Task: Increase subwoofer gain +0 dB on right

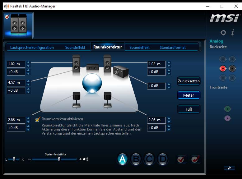Action: click(x=169, y=84)
